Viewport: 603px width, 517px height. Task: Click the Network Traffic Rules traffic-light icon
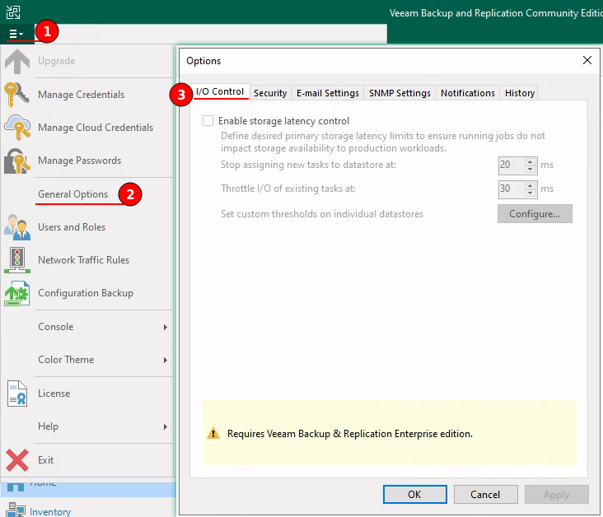pos(17,260)
